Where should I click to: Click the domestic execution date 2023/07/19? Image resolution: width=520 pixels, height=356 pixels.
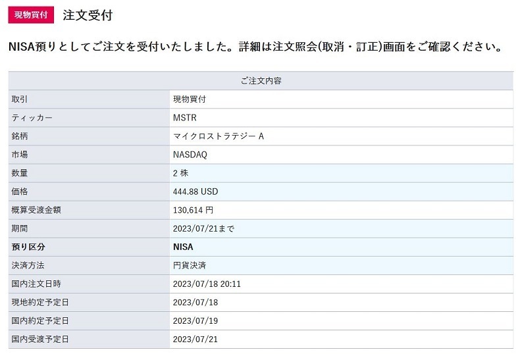[195, 320]
